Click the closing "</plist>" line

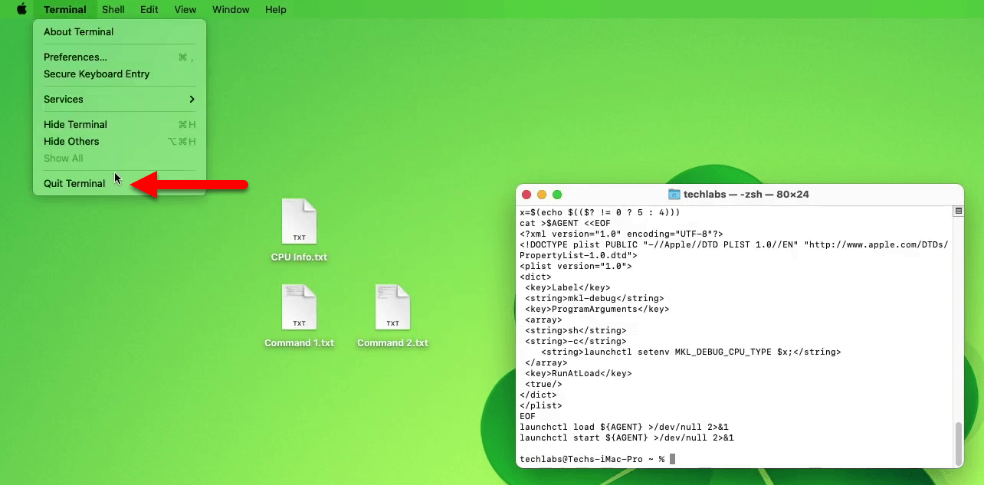click(541, 406)
